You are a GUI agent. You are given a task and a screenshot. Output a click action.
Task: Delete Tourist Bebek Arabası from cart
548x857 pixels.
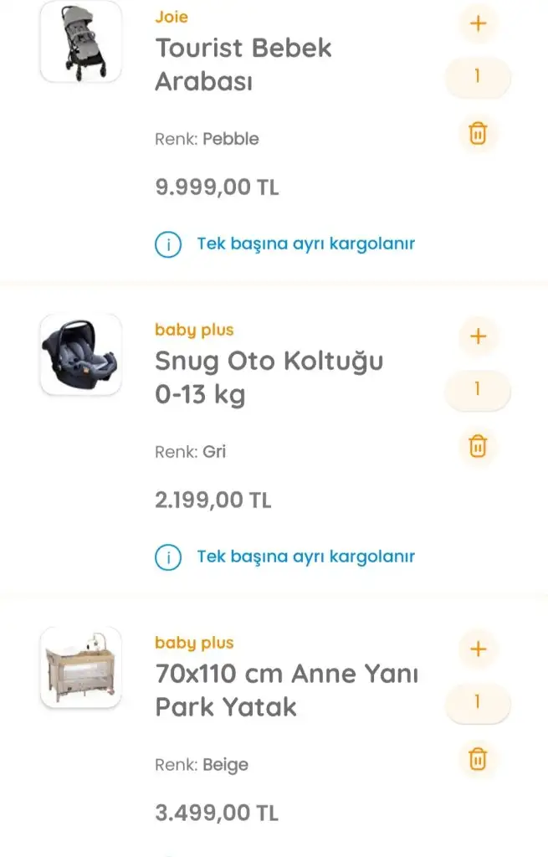click(478, 133)
